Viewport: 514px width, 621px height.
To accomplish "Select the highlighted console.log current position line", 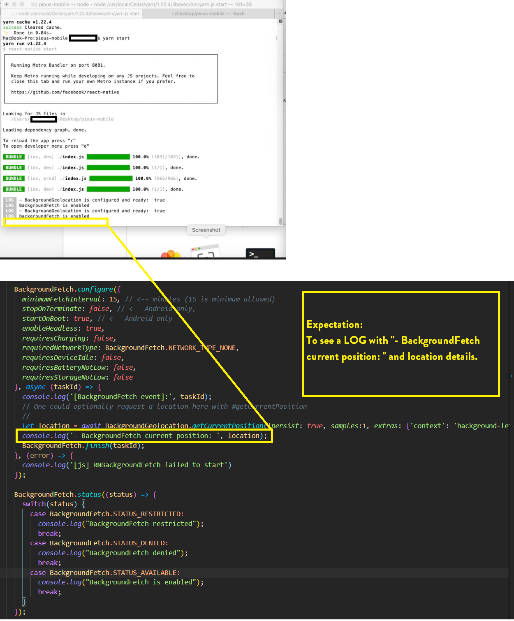I will (x=144, y=435).
